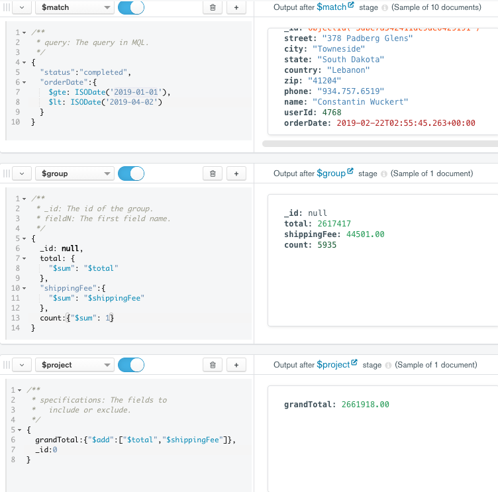Click the street value "378 Padberg Glens"
The width and height of the screenshot is (498, 492).
[368, 38]
